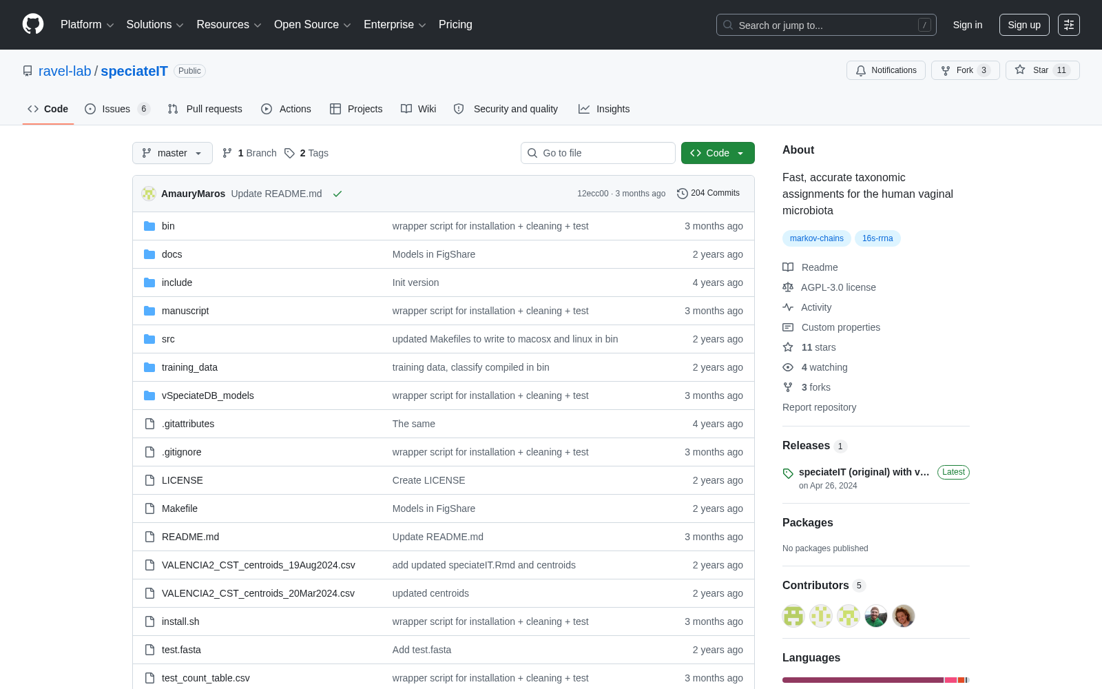Click the fork icon in Fork button
Image resolution: width=1102 pixels, height=689 pixels.
pyautogui.click(x=946, y=70)
